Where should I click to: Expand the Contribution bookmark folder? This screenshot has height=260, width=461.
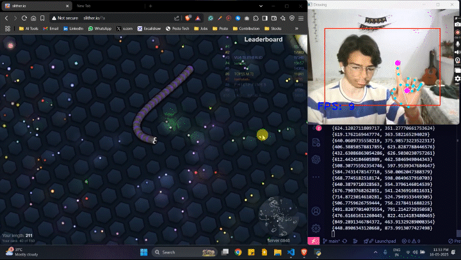(x=246, y=29)
